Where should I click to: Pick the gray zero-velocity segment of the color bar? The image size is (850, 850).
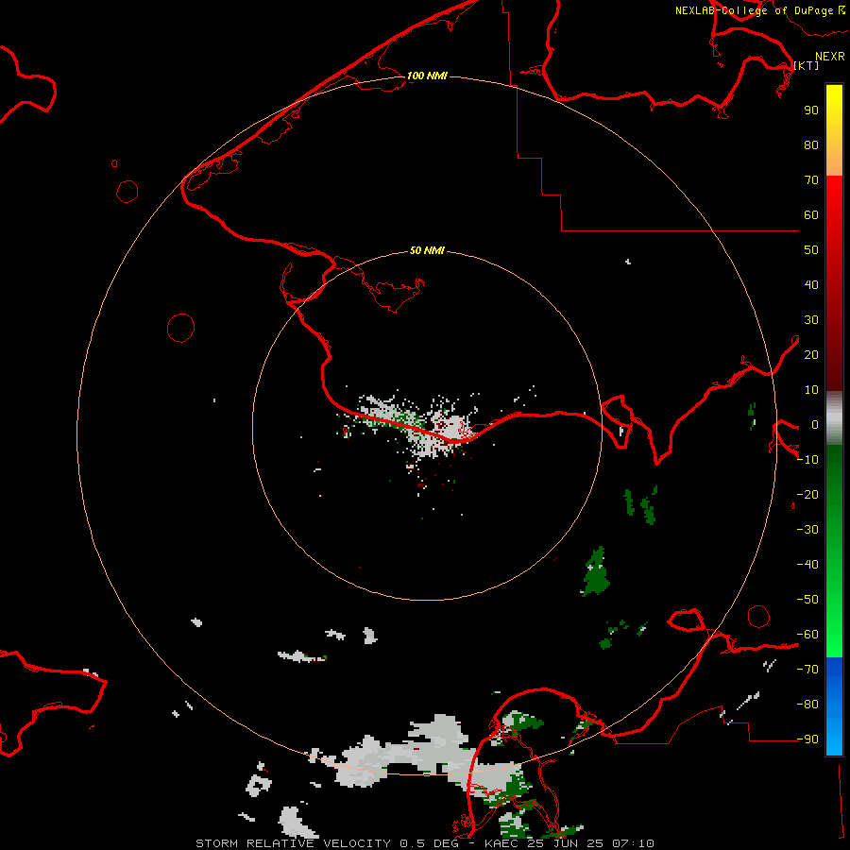coord(834,418)
